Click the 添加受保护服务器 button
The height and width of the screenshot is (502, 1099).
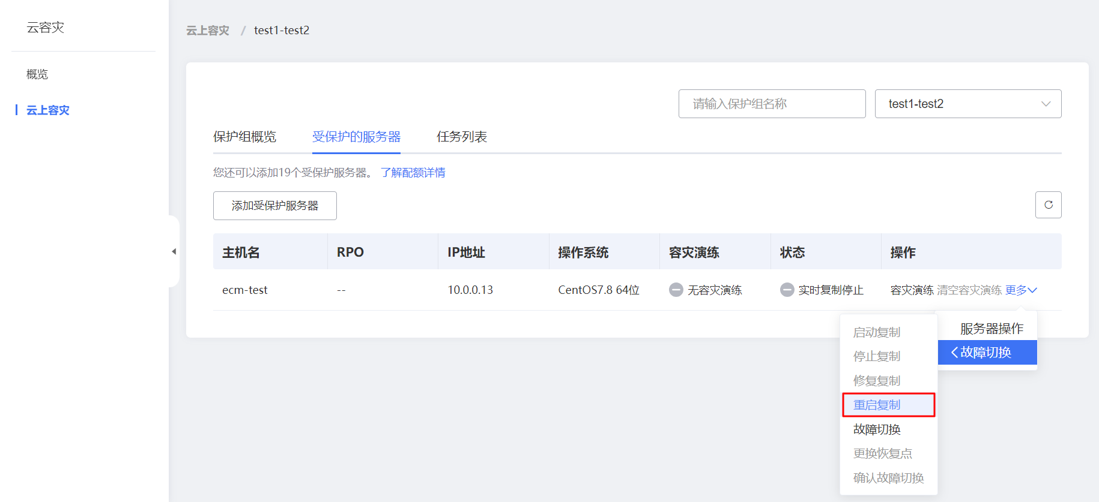274,206
